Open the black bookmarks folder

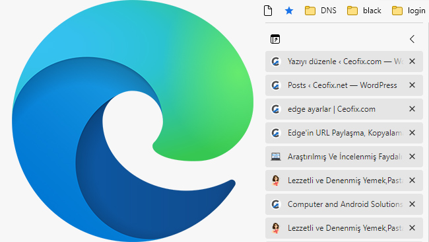(x=364, y=11)
